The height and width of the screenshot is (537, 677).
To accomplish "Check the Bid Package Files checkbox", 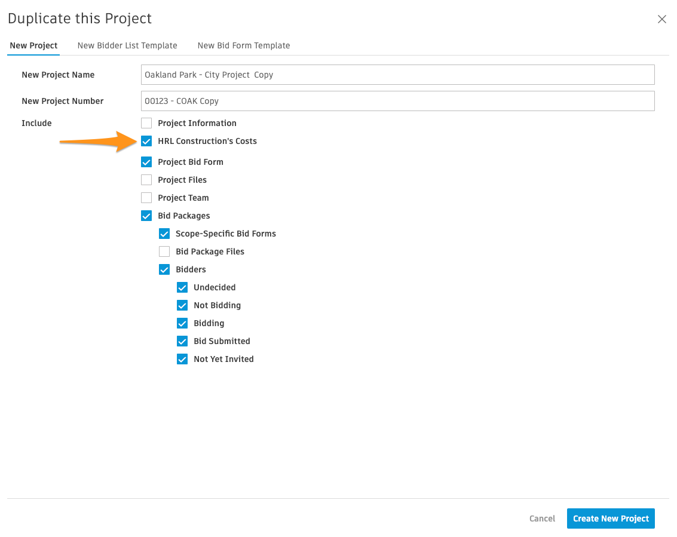I will [164, 251].
